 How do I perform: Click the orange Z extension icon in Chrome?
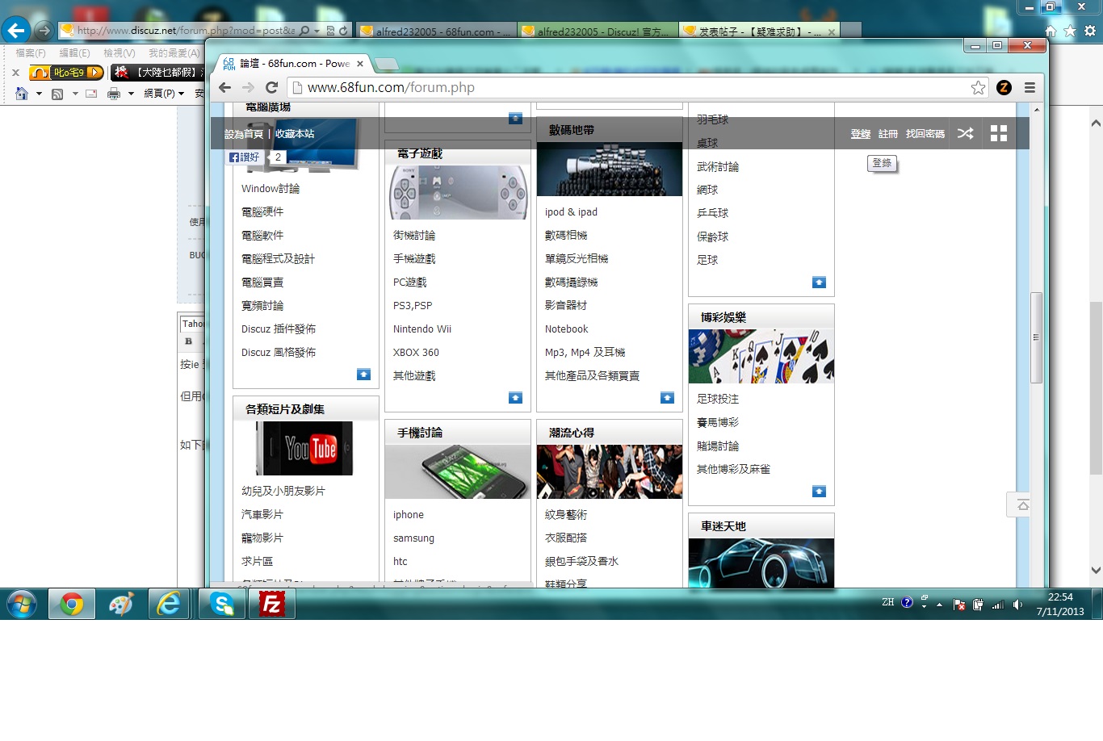tap(1004, 87)
